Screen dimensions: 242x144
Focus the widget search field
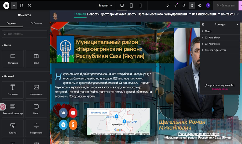tap(24, 34)
